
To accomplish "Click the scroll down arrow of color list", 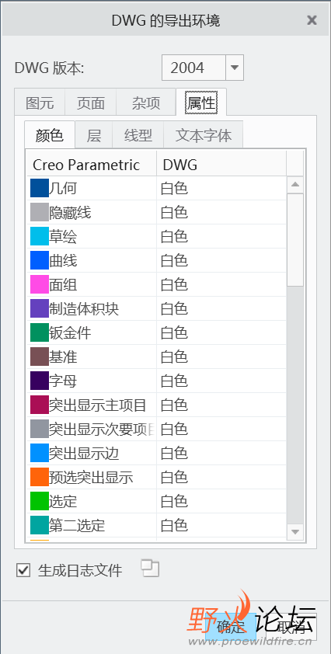I will click(x=295, y=531).
